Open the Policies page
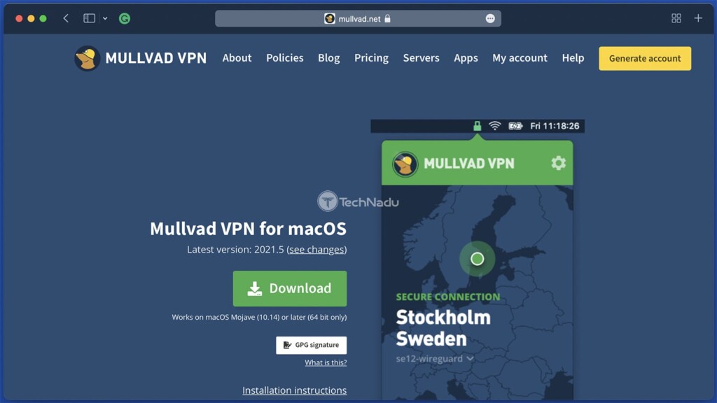Image resolution: width=717 pixels, height=403 pixels. coord(284,58)
